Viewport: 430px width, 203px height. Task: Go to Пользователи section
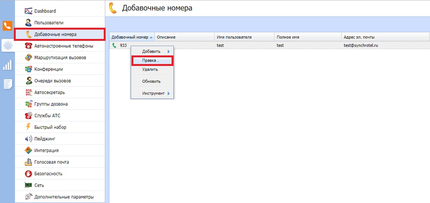pyautogui.click(x=60, y=23)
